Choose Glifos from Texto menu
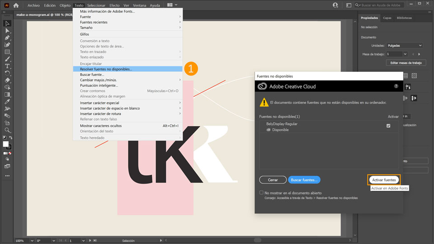The image size is (434, 244). click(127, 34)
